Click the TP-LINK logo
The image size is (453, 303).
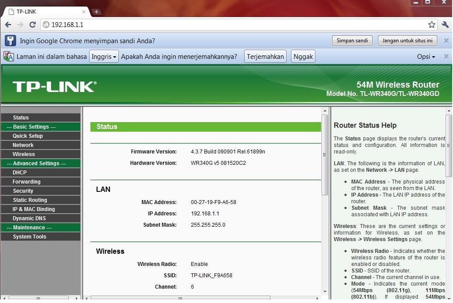(54, 86)
